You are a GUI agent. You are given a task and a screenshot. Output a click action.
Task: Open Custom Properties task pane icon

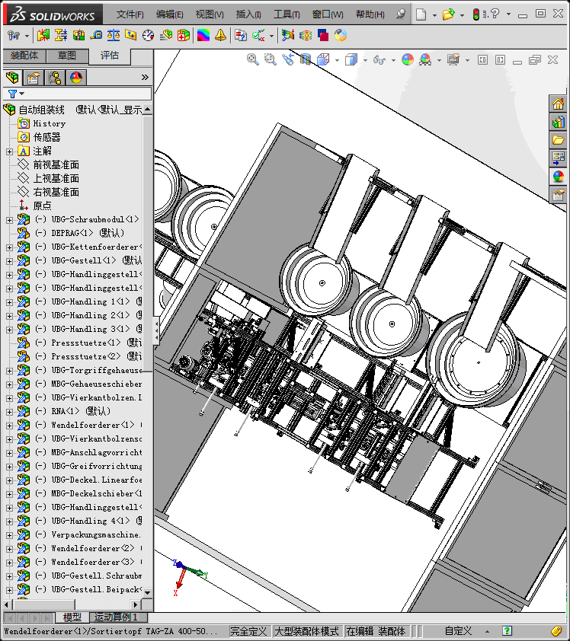pyautogui.click(x=558, y=195)
